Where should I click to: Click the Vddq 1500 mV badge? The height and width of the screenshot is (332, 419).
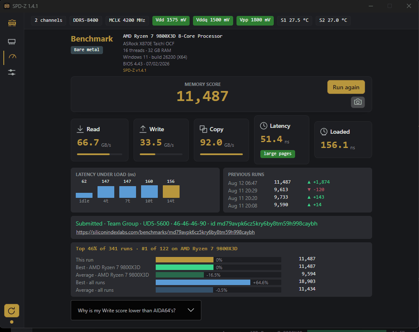click(x=213, y=21)
